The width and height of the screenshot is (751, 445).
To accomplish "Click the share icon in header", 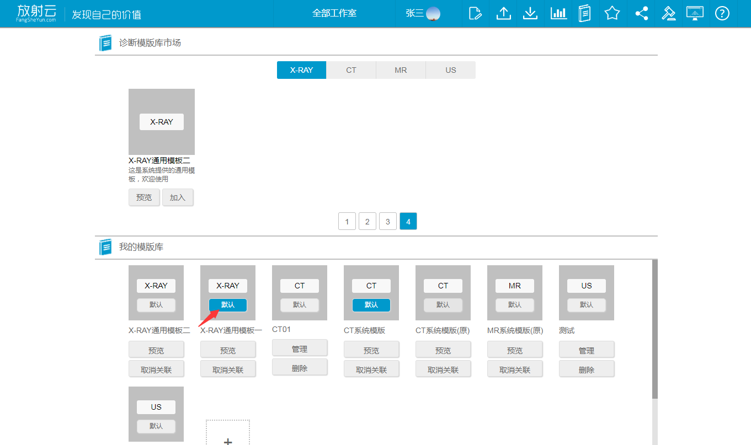I will (x=641, y=13).
